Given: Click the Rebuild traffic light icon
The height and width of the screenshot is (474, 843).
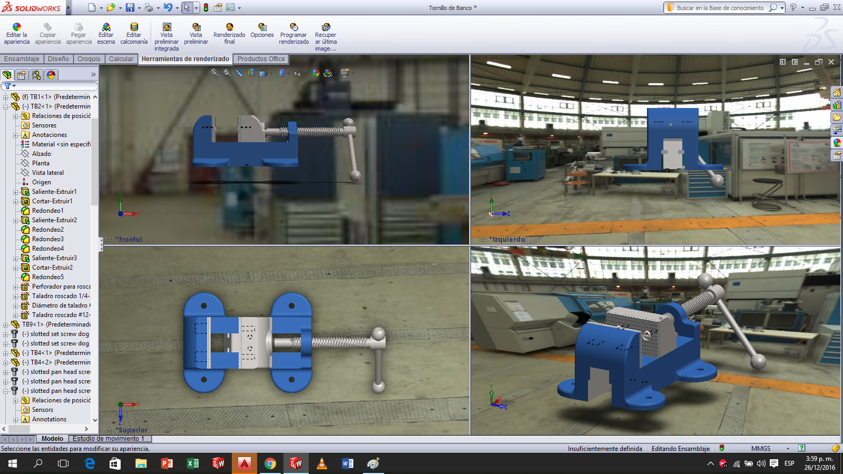Looking at the screenshot, I should click(206, 7).
